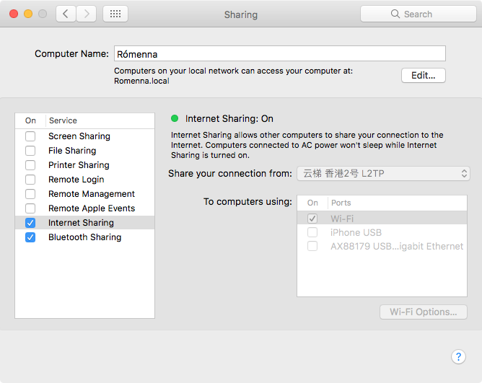This screenshot has height=383, width=482.
Task: Click the green Internet Sharing status dot
Action: (175, 118)
